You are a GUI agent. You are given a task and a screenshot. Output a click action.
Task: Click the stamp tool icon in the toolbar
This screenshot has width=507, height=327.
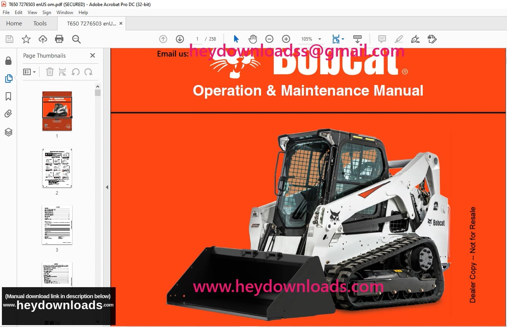pos(432,39)
